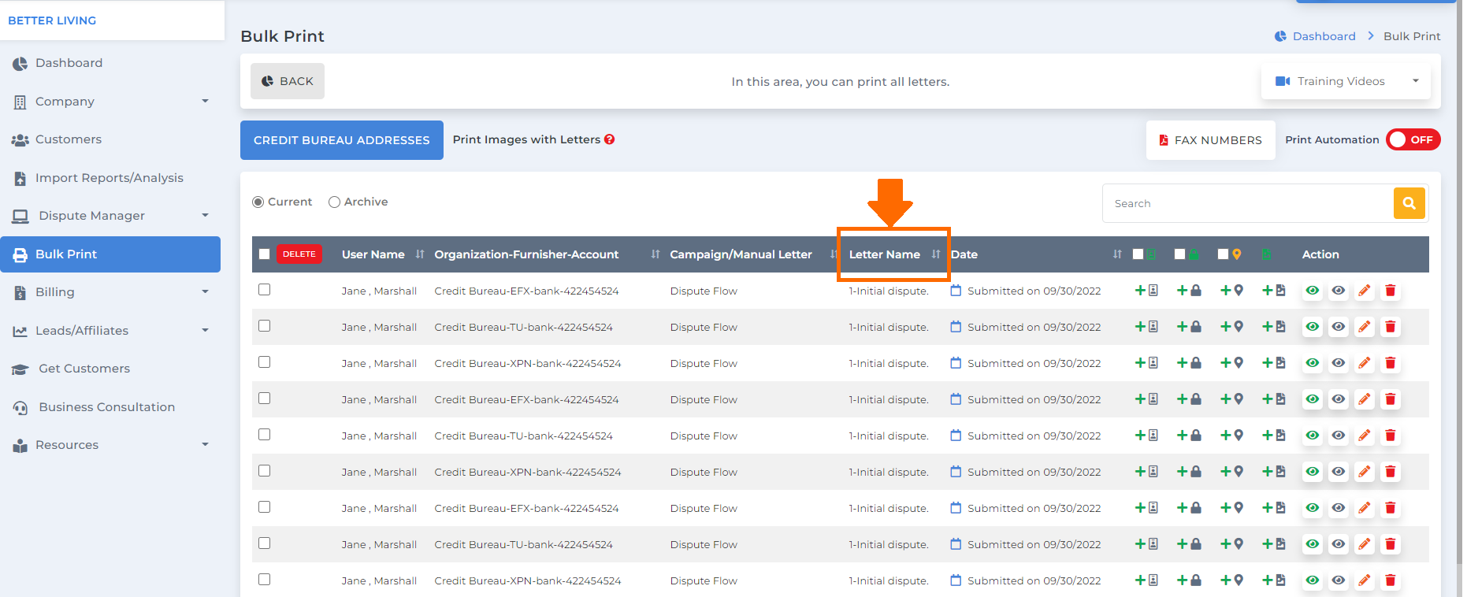Screen dimensions: 1467x597
Task: Edit last visible row with pencil icon
Action: (1365, 580)
